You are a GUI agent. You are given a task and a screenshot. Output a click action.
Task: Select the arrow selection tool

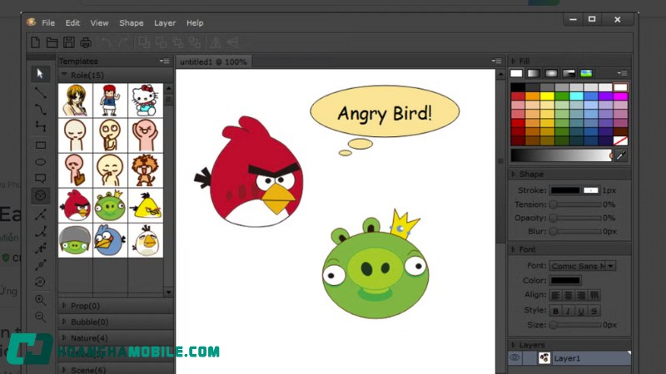tap(40, 74)
